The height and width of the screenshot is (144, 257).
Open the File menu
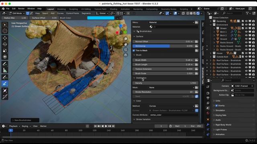[8, 9]
